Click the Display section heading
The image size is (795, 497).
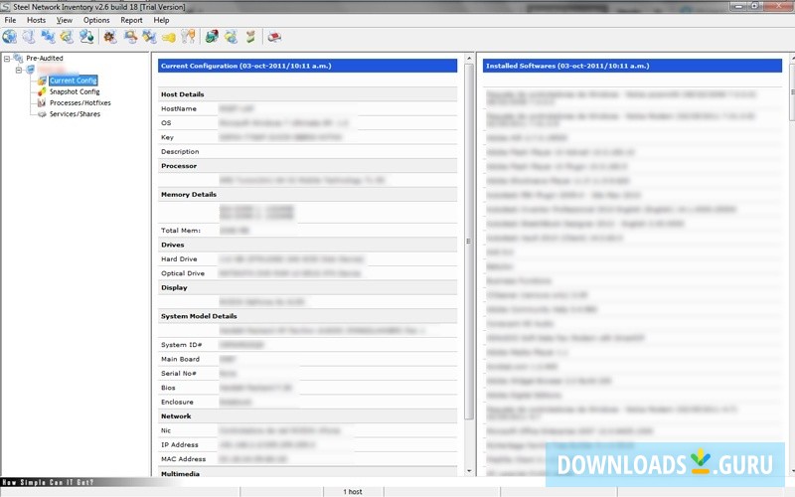pos(175,287)
